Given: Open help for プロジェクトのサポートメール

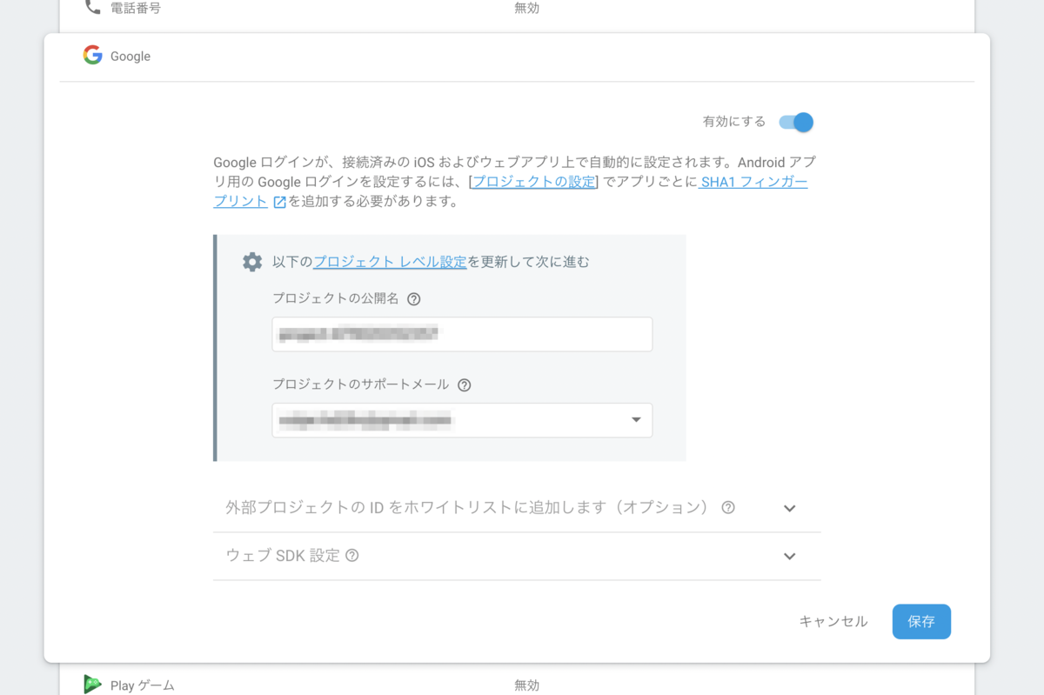Looking at the screenshot, I should coord(464,384).
